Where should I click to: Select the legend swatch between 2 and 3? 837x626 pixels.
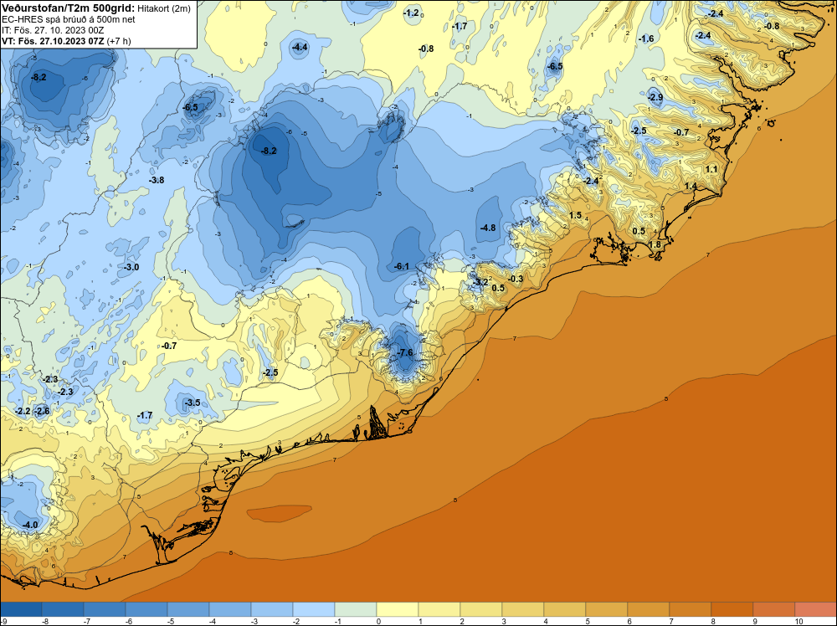coord(481,609)
